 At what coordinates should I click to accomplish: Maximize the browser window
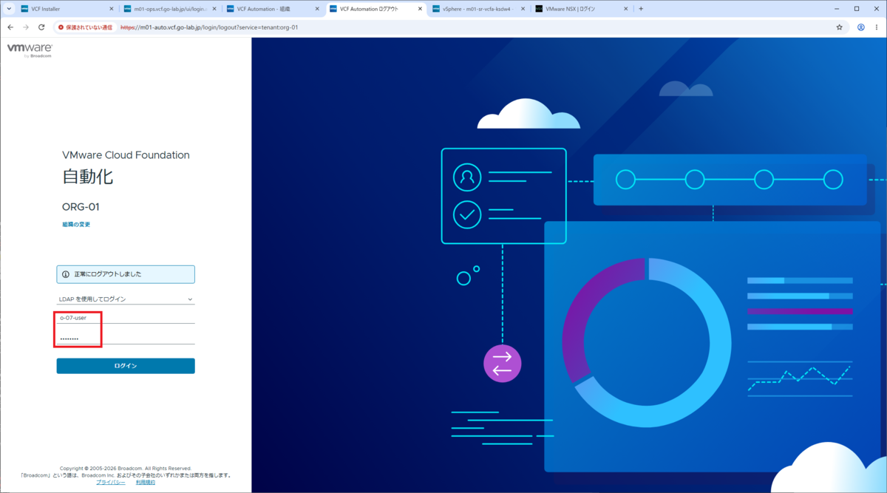click(x=857, y=9)
